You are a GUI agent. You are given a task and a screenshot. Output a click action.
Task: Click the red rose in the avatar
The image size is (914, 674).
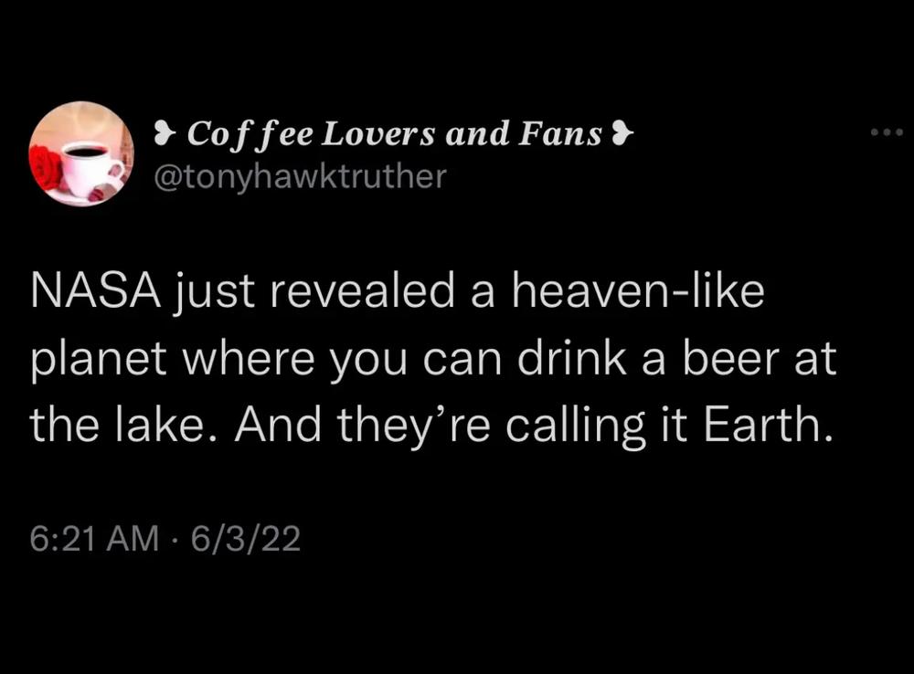click(x=46, y=167)
